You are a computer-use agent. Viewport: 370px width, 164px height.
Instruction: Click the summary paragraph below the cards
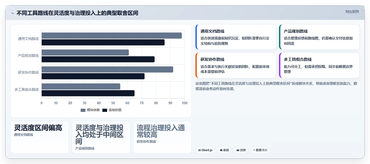pos(276,86)
